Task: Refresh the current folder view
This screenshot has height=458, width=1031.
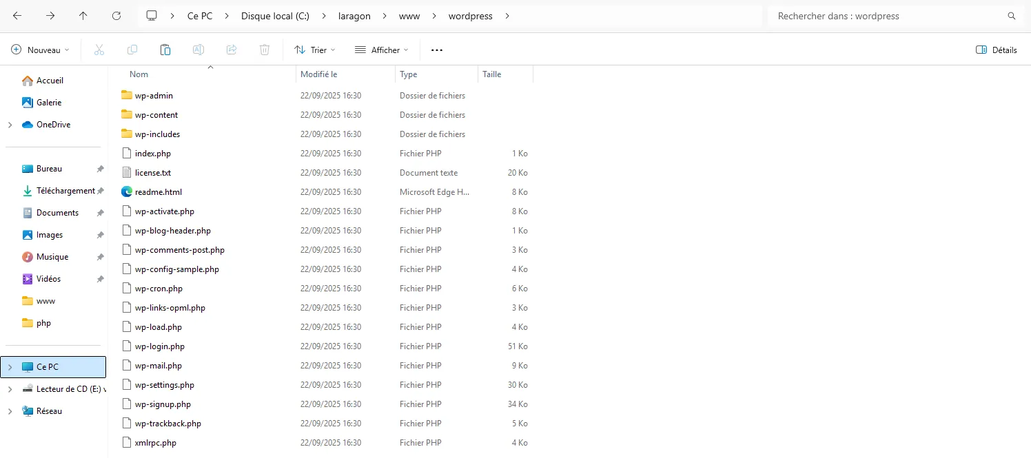Action: (116, 16)
